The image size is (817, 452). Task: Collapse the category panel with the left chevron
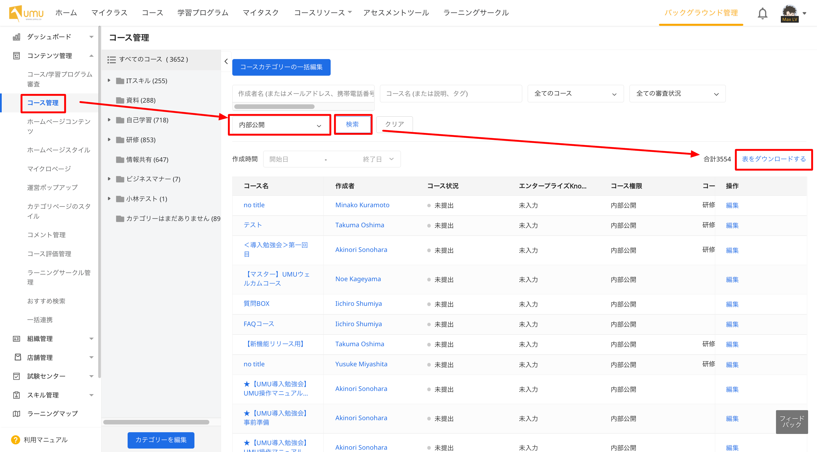(226, 61)
